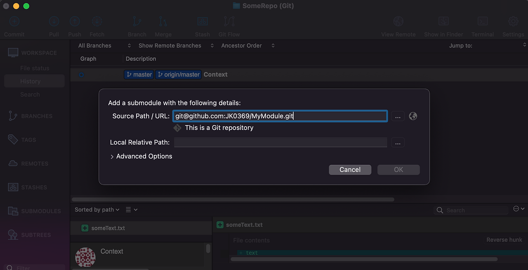
Task: Click Show in Finder toolbar icon
Action: pos(443,21)
